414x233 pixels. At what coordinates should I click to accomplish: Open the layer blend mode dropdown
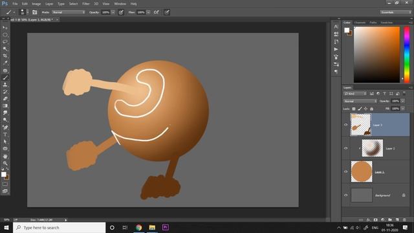(360, 101)
